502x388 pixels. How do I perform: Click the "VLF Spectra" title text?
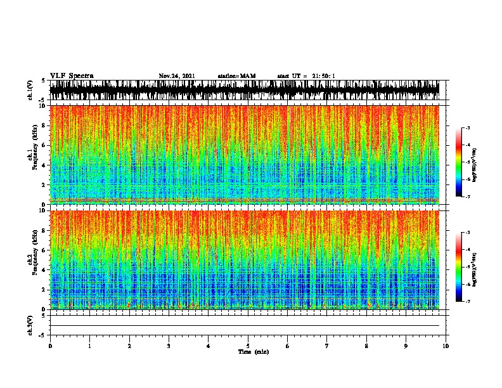[x=72, y=76]
